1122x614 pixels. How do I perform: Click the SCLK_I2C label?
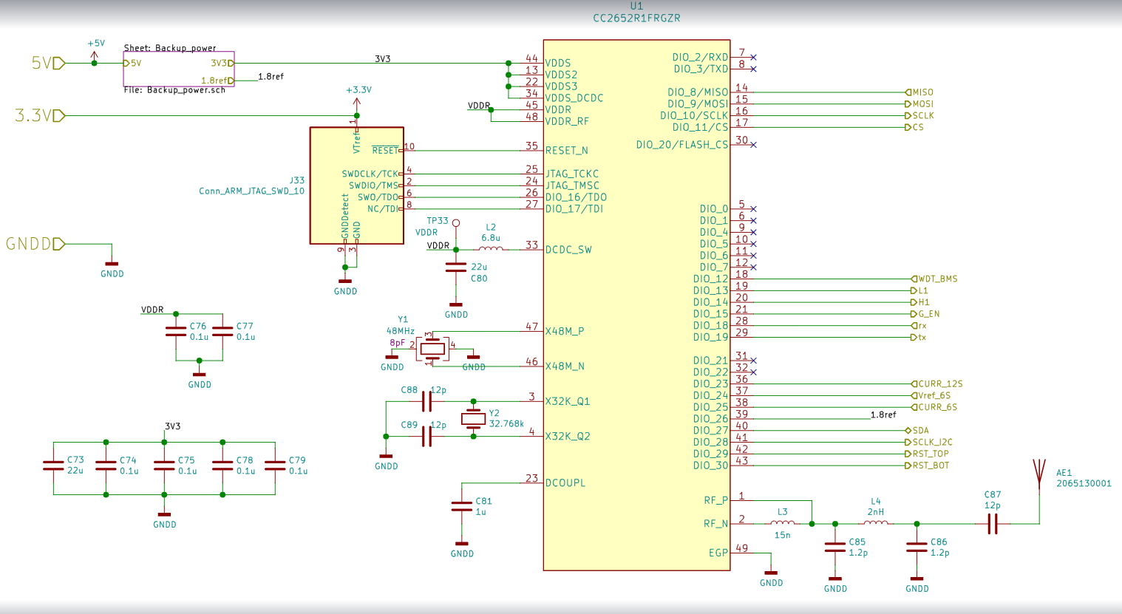click(929, 442)
